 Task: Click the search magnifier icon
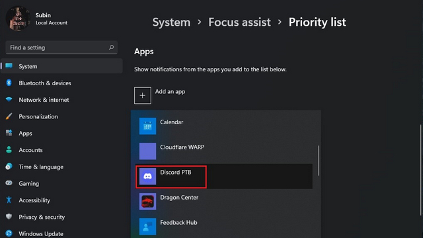point(111,48)
